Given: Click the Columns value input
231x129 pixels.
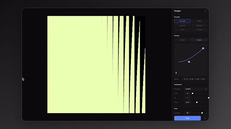Looking at the screenshot, I should 187,113.
